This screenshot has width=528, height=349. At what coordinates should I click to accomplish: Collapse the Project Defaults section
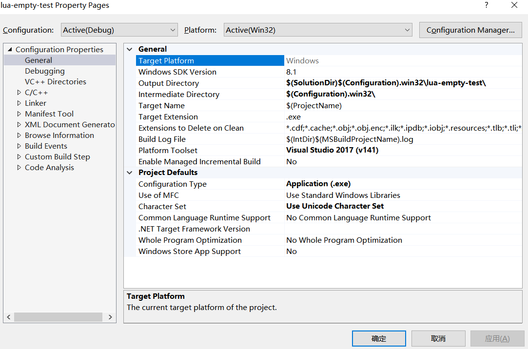130,173
